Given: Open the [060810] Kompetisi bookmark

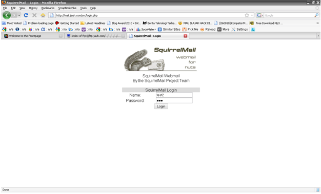Looking at the screenshot, I should pyautogui.click(x=231, y=23).
